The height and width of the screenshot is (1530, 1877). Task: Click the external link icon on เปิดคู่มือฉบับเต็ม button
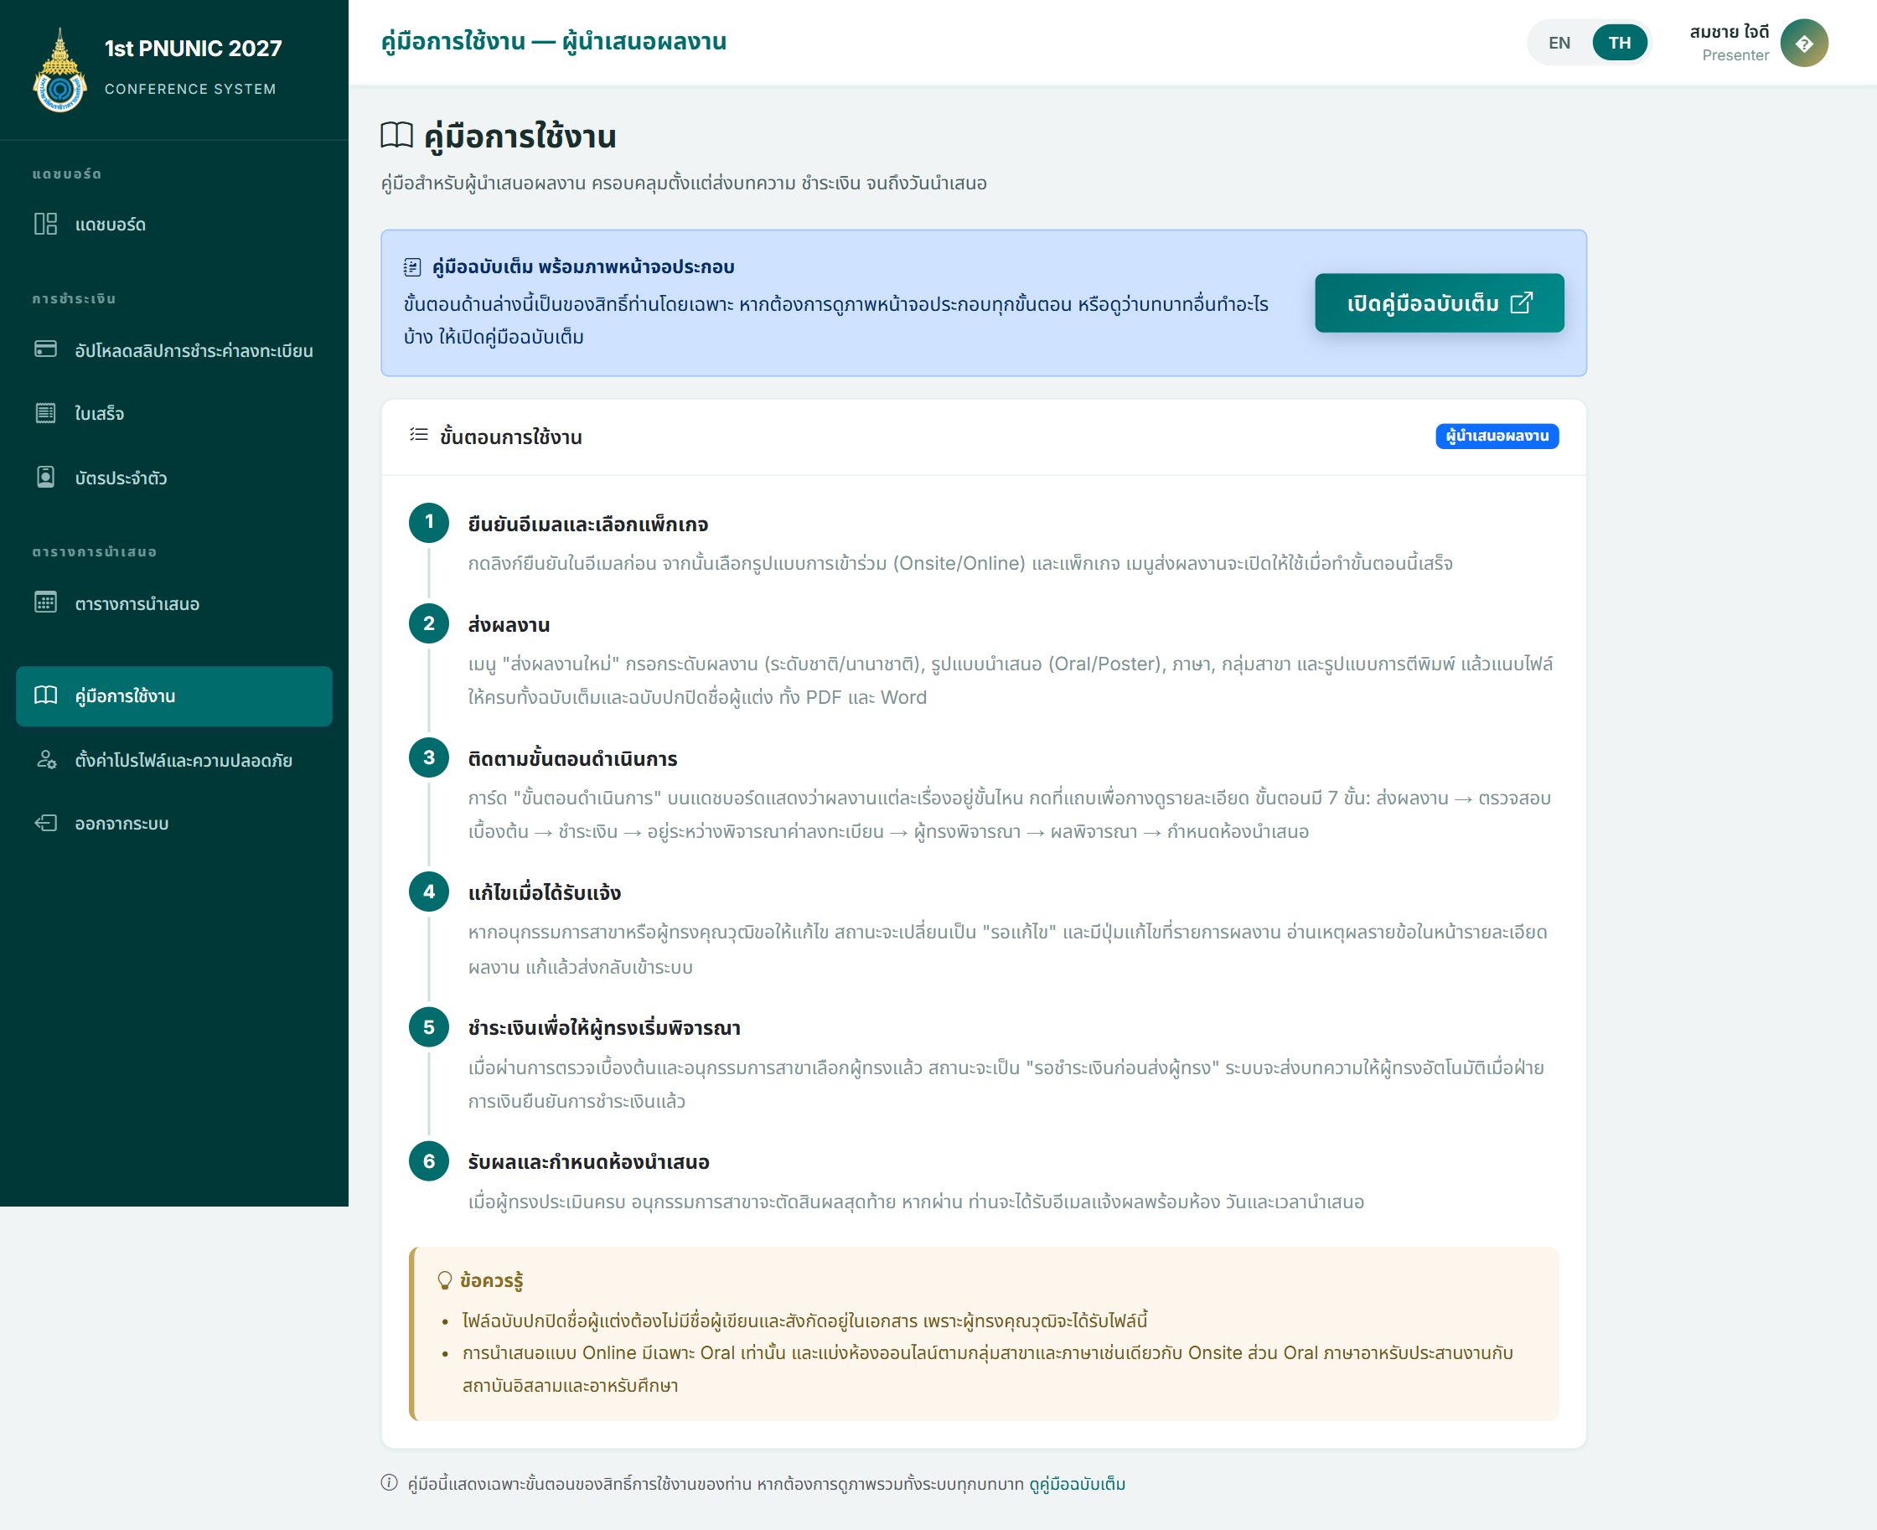pyautogui.click(x=1522, y=303)
